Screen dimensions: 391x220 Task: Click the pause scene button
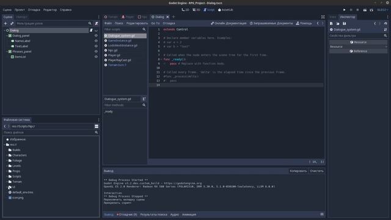coord(351,10)
